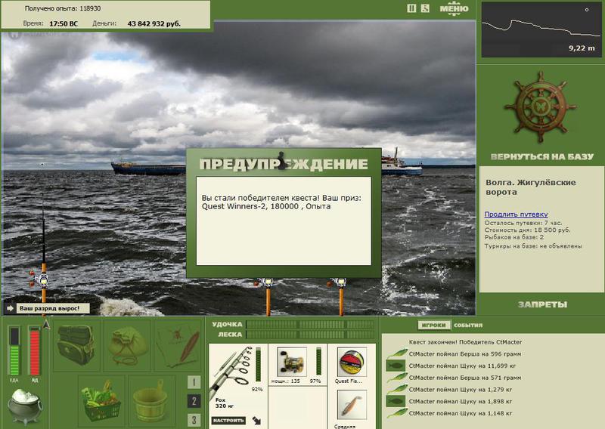Click 'Осталось путевки: 7 час.' text
The image size is (605, 429).
click(523, 223)
